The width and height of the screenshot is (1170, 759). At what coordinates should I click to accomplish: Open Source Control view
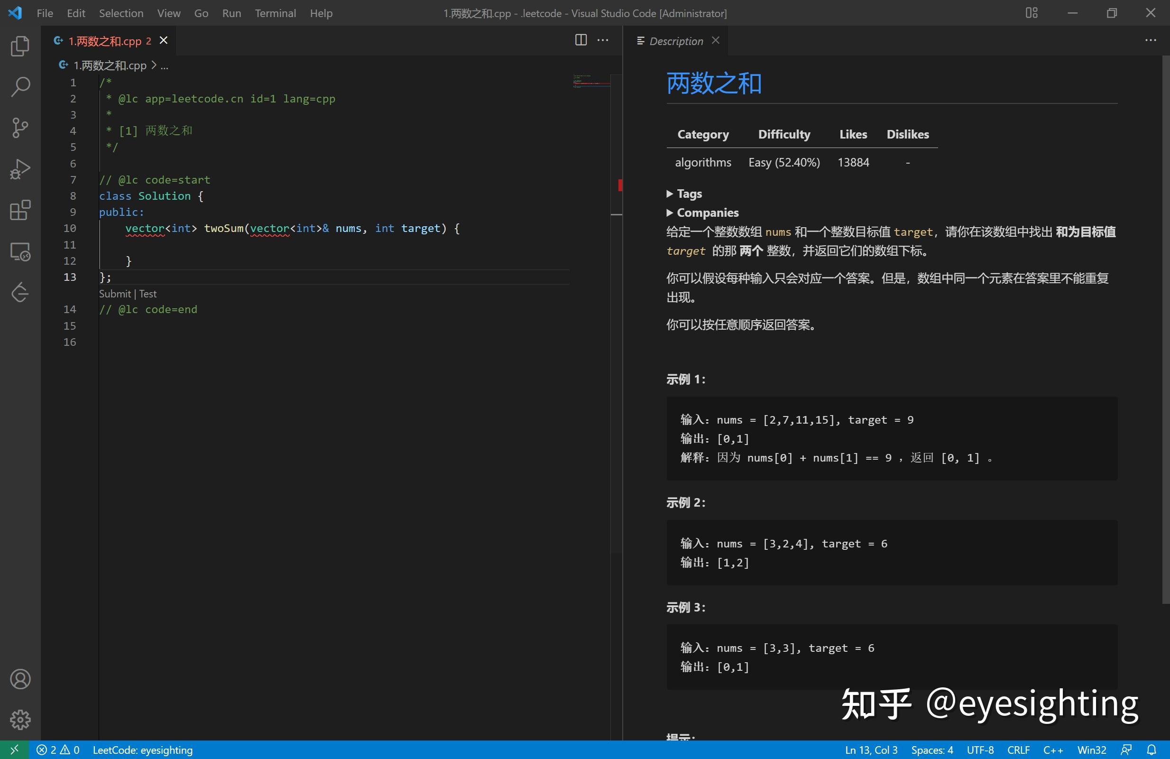click(x=20, y=128)
